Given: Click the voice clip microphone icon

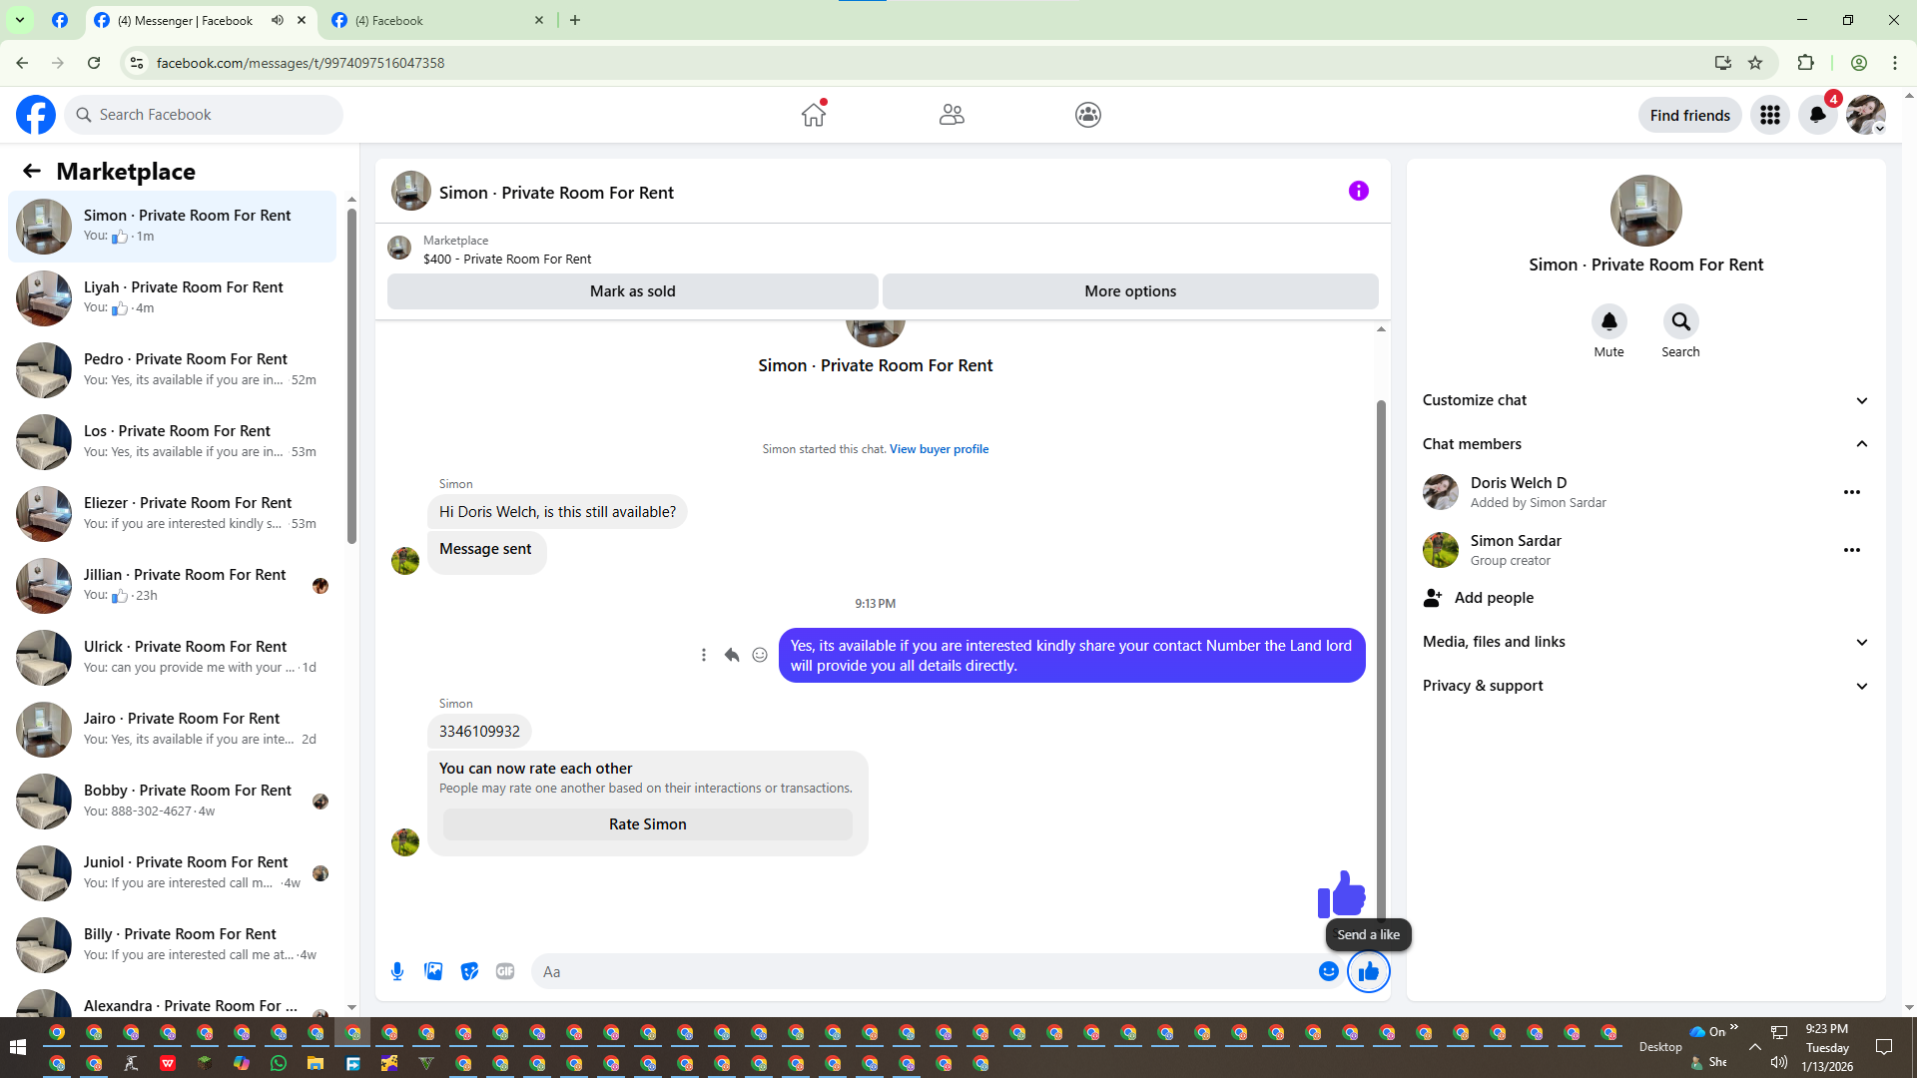Looking at the screenshot, I should [x=397, y=971].
